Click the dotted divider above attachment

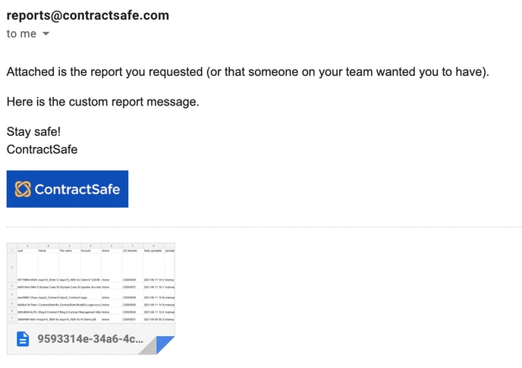point(264,227)
